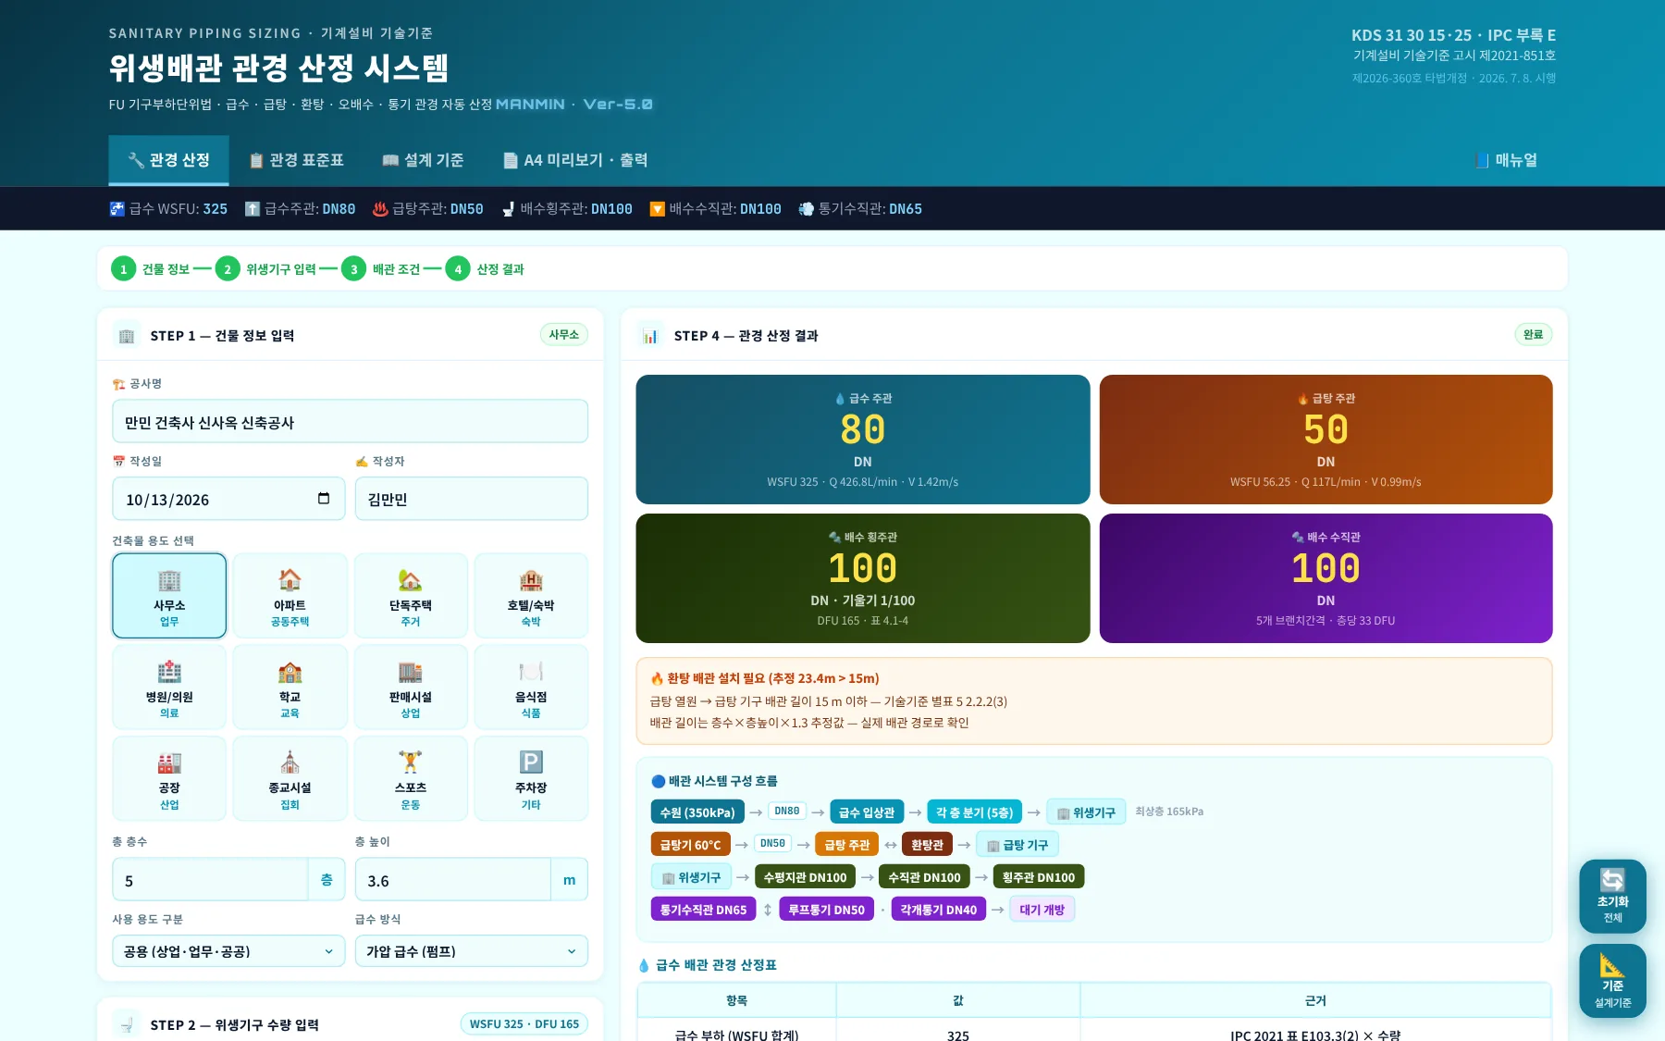Click the 급수 WSFU status bar icon
1665x1041 pixels.
[117, 209]
